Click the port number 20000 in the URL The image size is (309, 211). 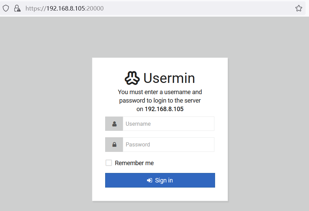(95, 8)
